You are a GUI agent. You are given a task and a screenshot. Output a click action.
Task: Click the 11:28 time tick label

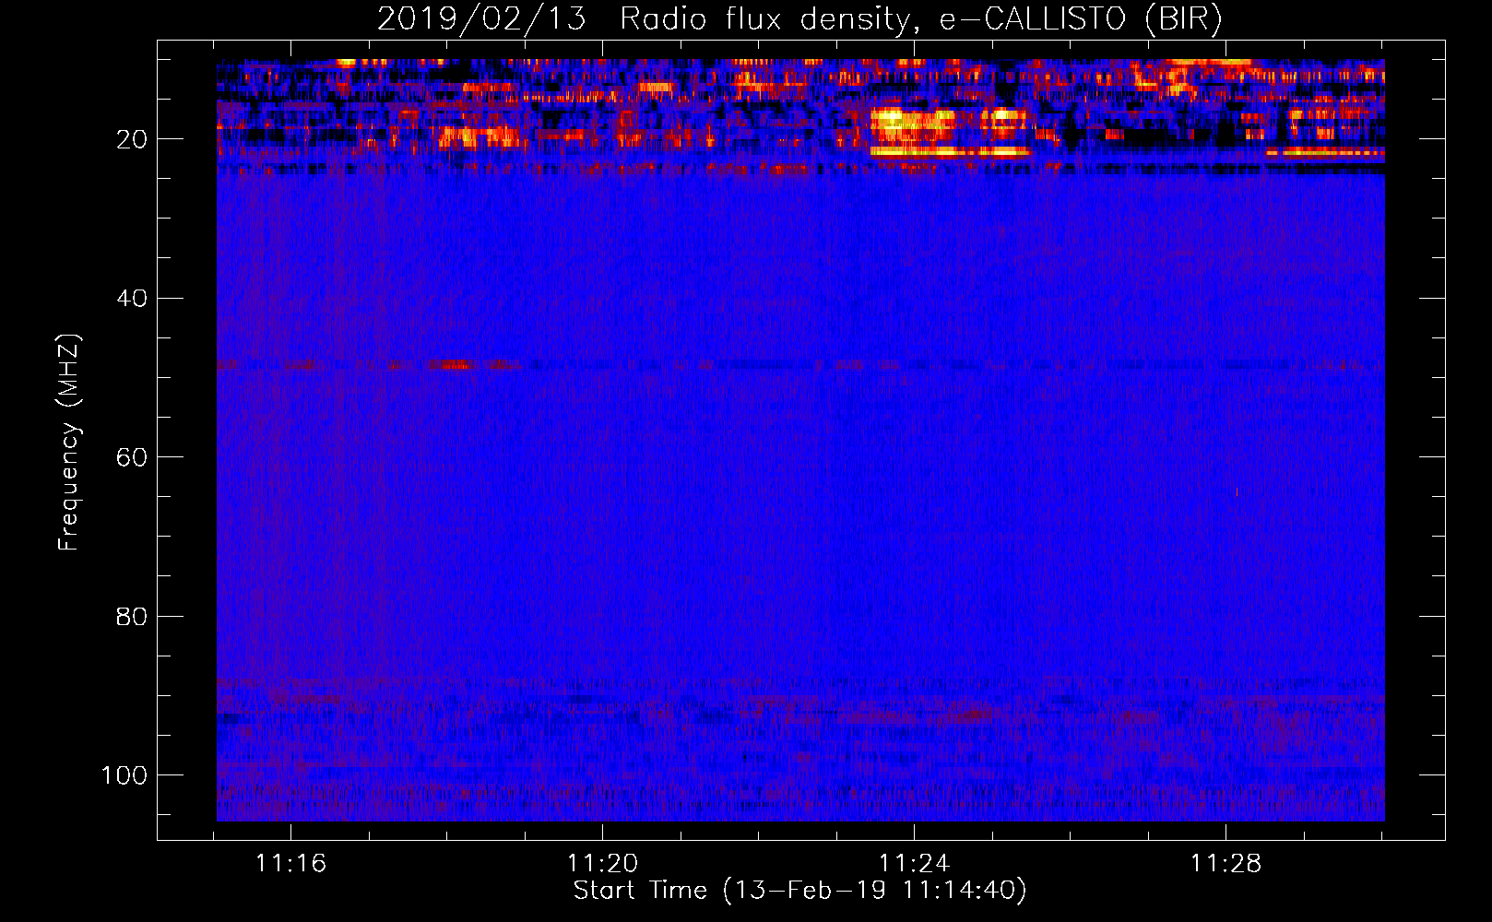pyautogui.click(x=1226, y=864)
